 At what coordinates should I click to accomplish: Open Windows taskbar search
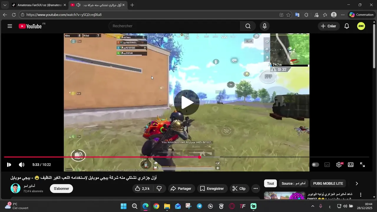pyautogui.click(x=135, y=206)
